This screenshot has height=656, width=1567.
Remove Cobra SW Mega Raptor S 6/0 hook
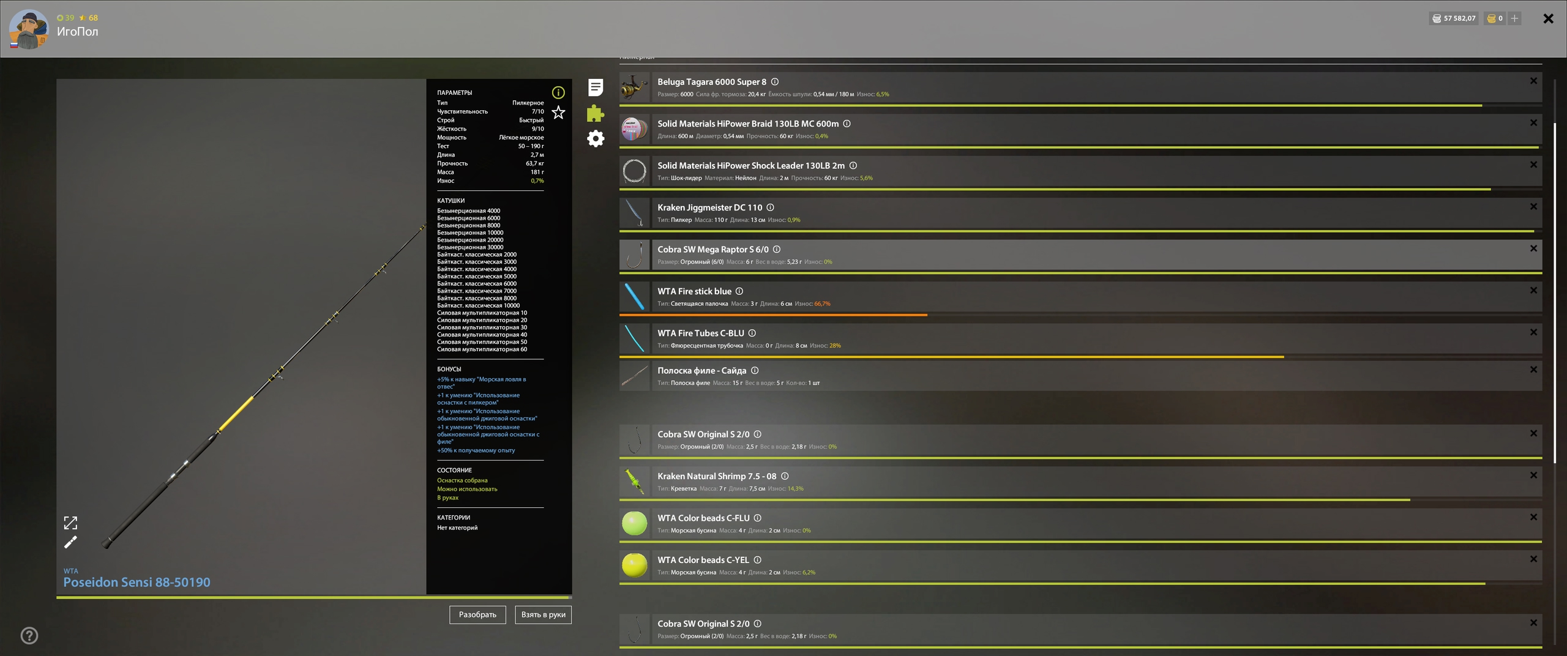coord(1533,248)
